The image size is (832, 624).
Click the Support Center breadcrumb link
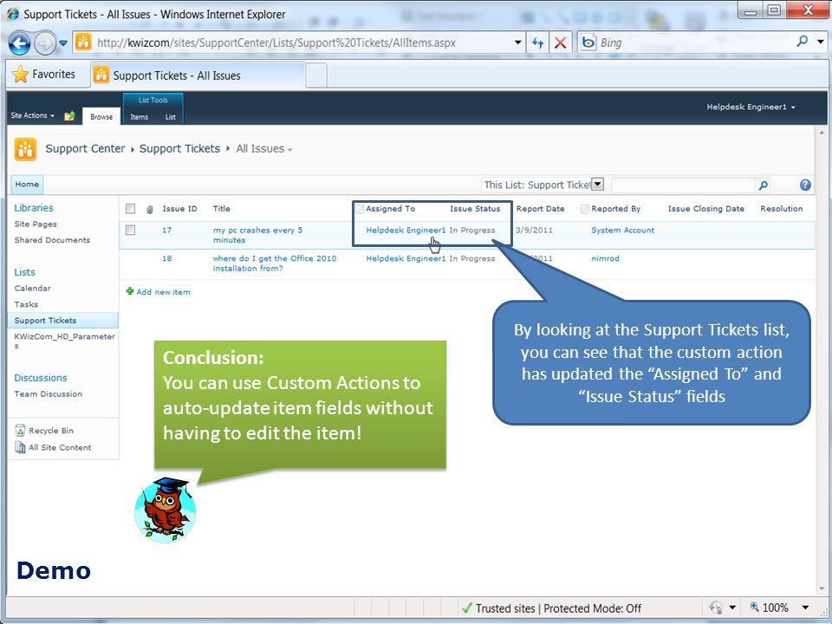[85, 148]
